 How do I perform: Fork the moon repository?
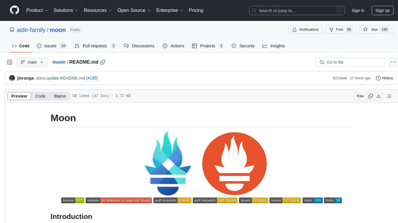point(341,29)
